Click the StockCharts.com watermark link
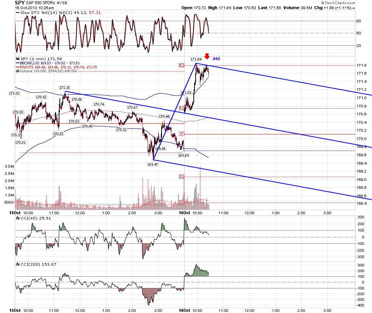Image resolution: width=372 pixels, height=313 pixels. point(338,3)
